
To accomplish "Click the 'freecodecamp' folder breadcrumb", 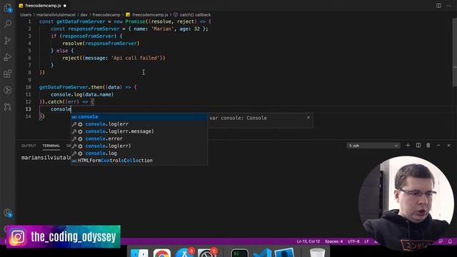I will tap(106, 14).
